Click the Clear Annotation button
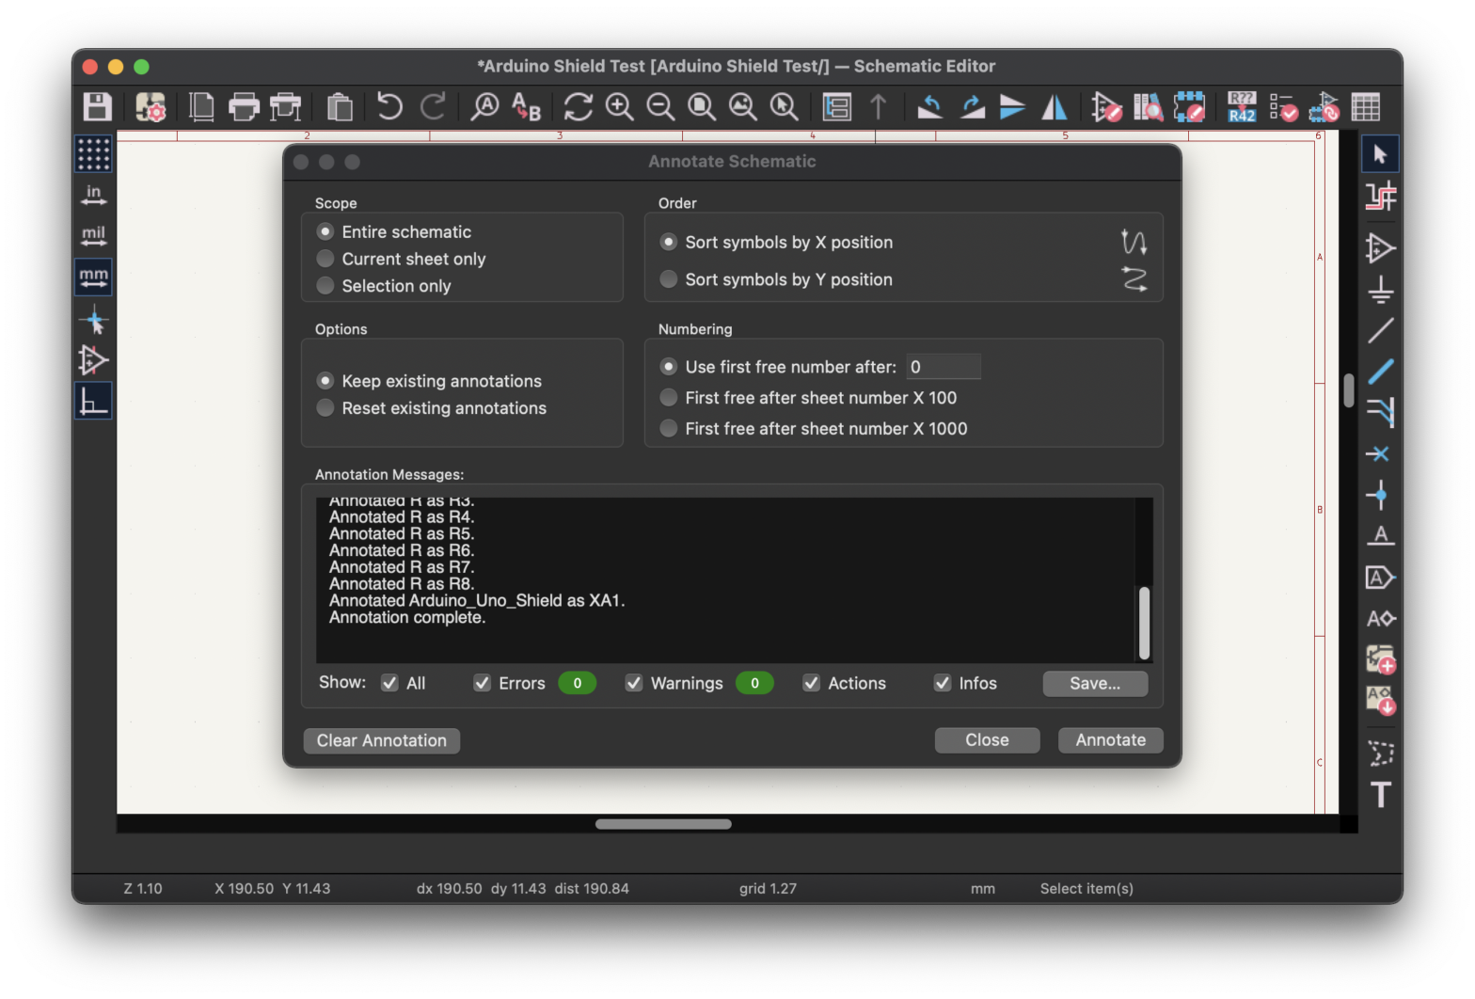The height and width of the screenshot is (999, 1475). pos(381,740)
